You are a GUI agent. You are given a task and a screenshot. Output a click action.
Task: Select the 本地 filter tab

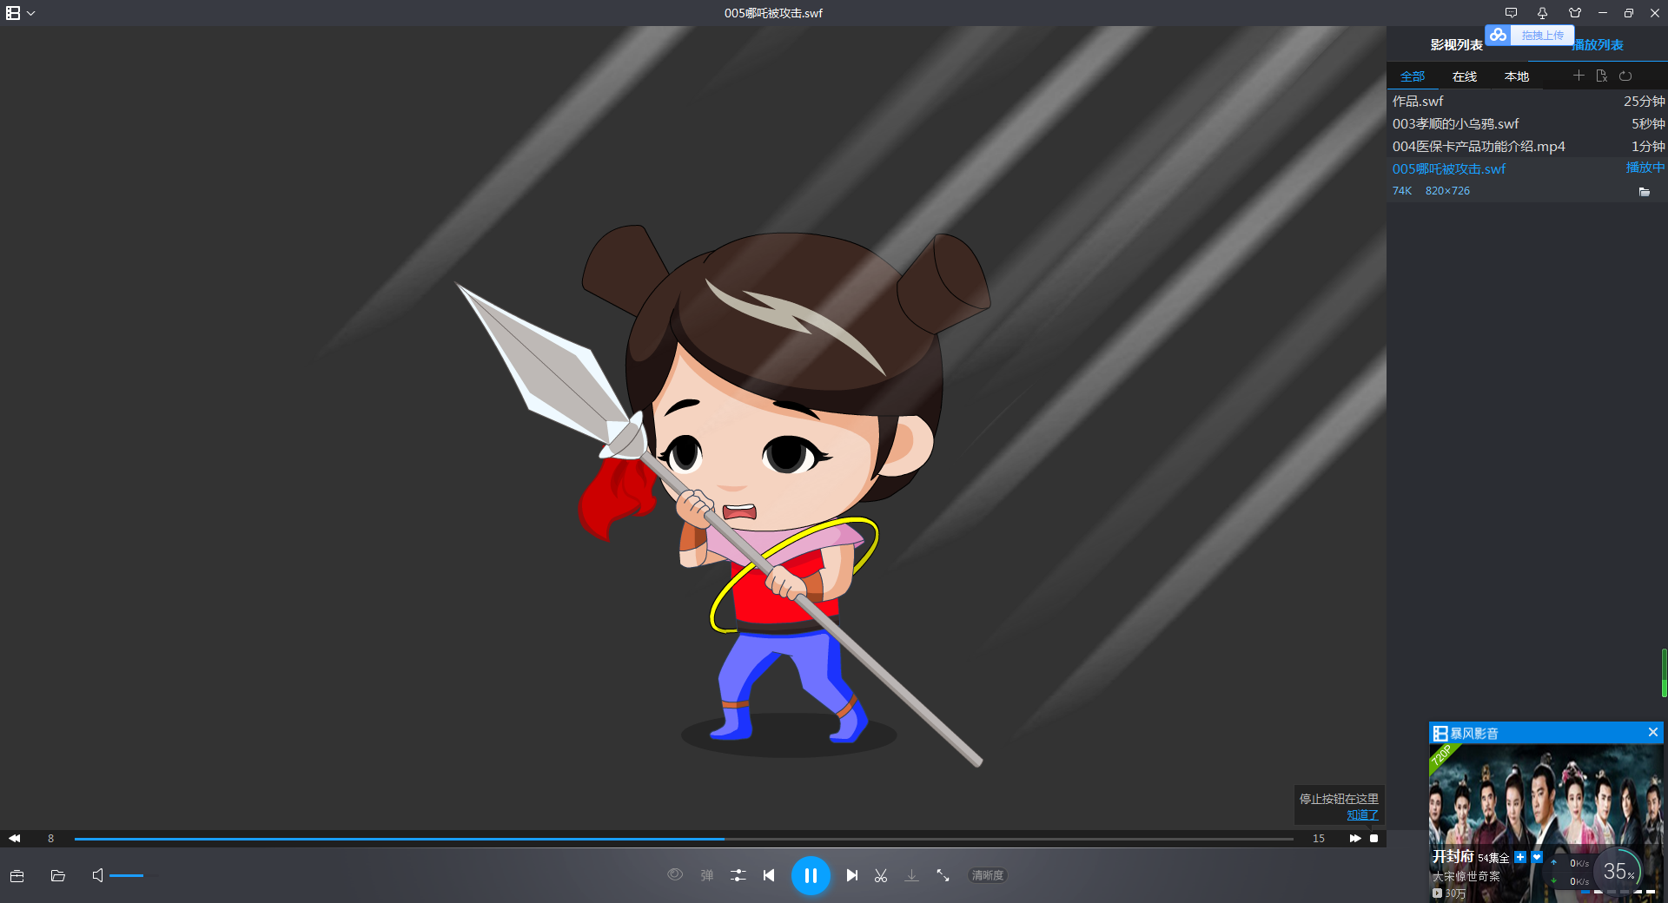point(1517,76)
